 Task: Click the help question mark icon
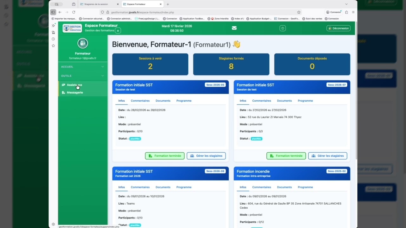coord(283,28)
